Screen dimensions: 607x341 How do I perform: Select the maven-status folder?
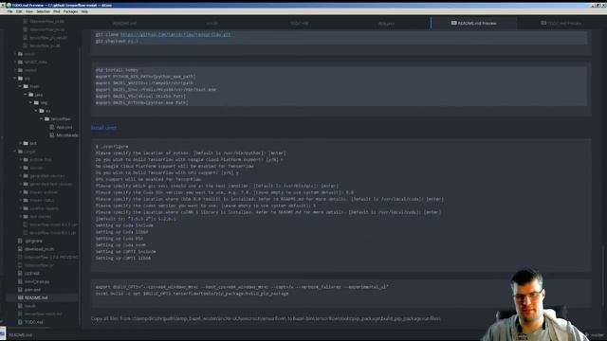point(42,200)
